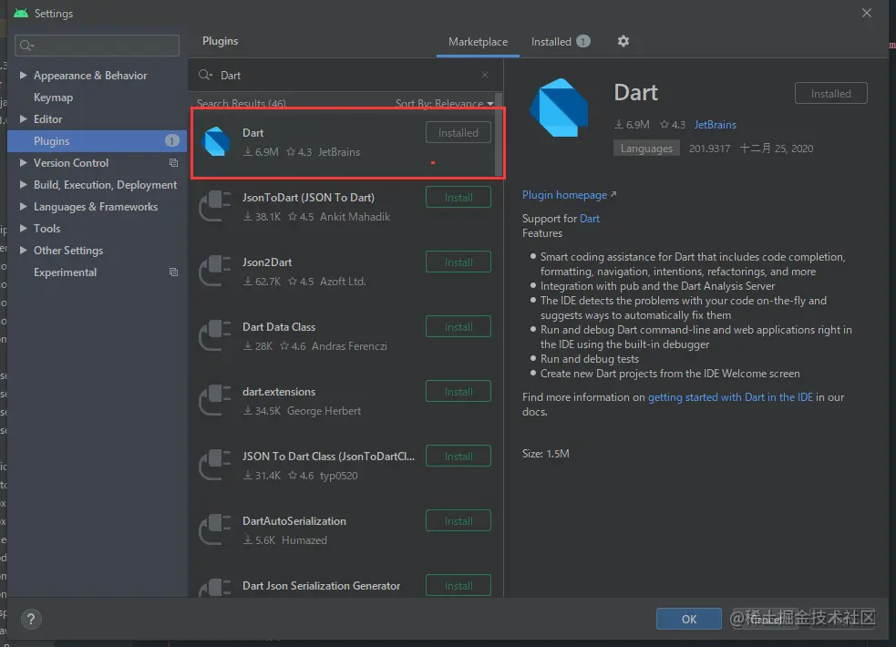The height and width of the screenshot is (647, 896).
Task: Click the Json2Dart plugin icon
Action: (215, 271)
